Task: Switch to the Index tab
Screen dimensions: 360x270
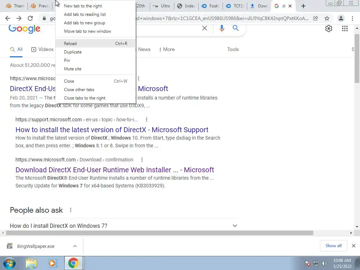Action: click(x=186, y=6)
